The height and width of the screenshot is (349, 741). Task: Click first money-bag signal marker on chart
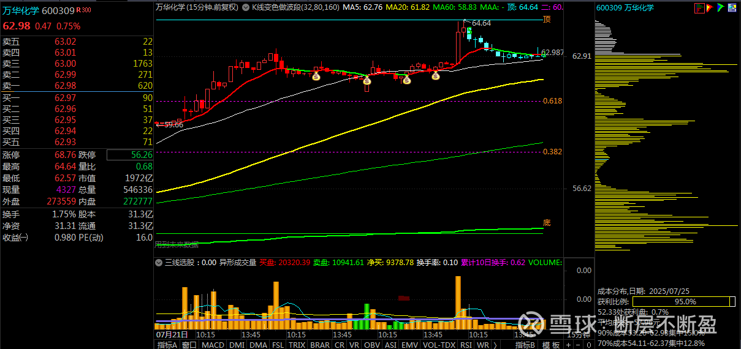[x=316, y=77]
